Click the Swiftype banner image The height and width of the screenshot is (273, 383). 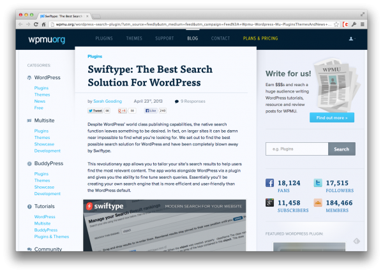point(165,225)
